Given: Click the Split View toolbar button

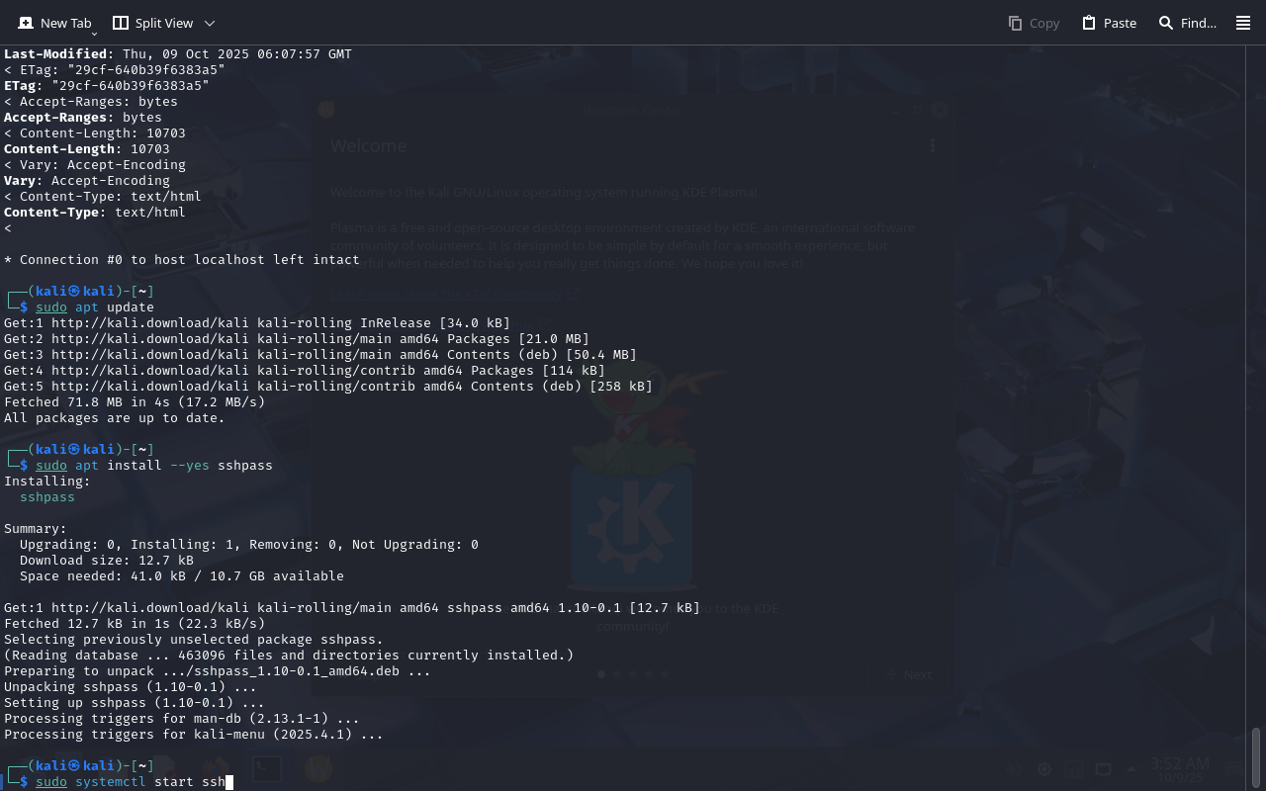Looking at the screenshot, I should tap(153, 23).
